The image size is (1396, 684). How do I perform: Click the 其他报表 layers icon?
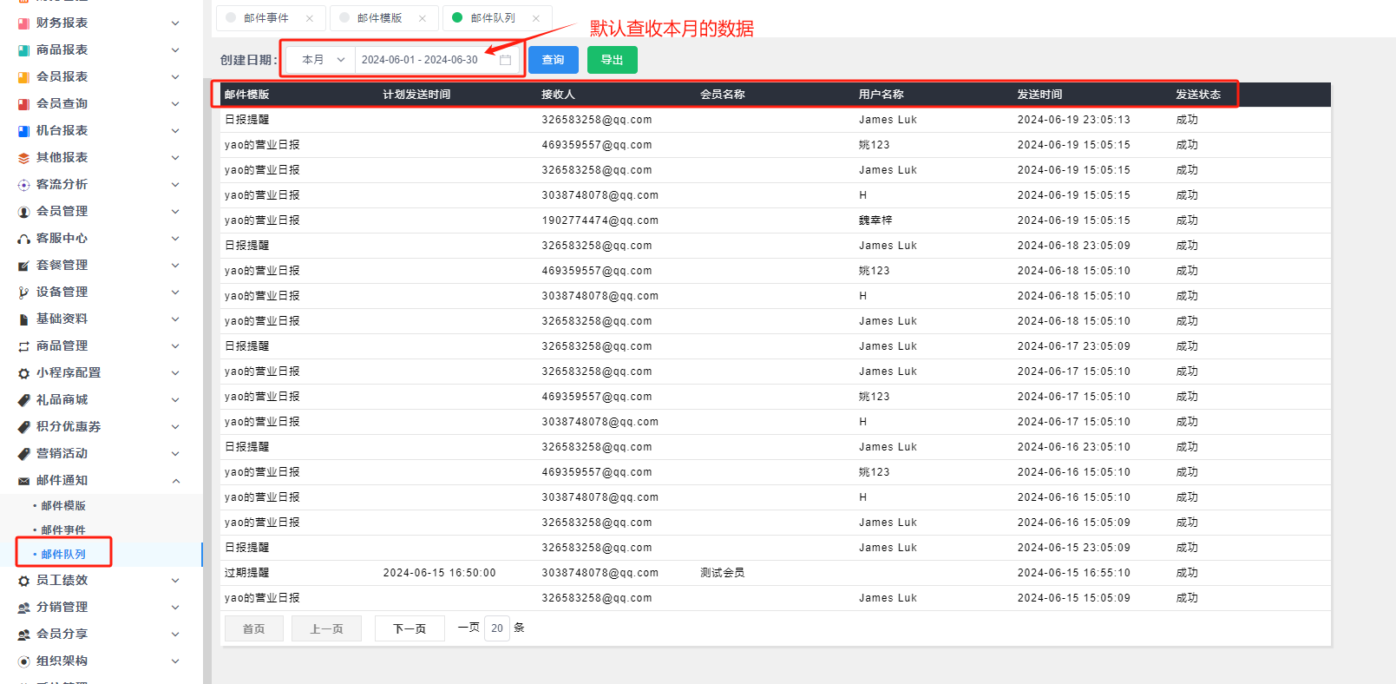click(x=23, y=158)
